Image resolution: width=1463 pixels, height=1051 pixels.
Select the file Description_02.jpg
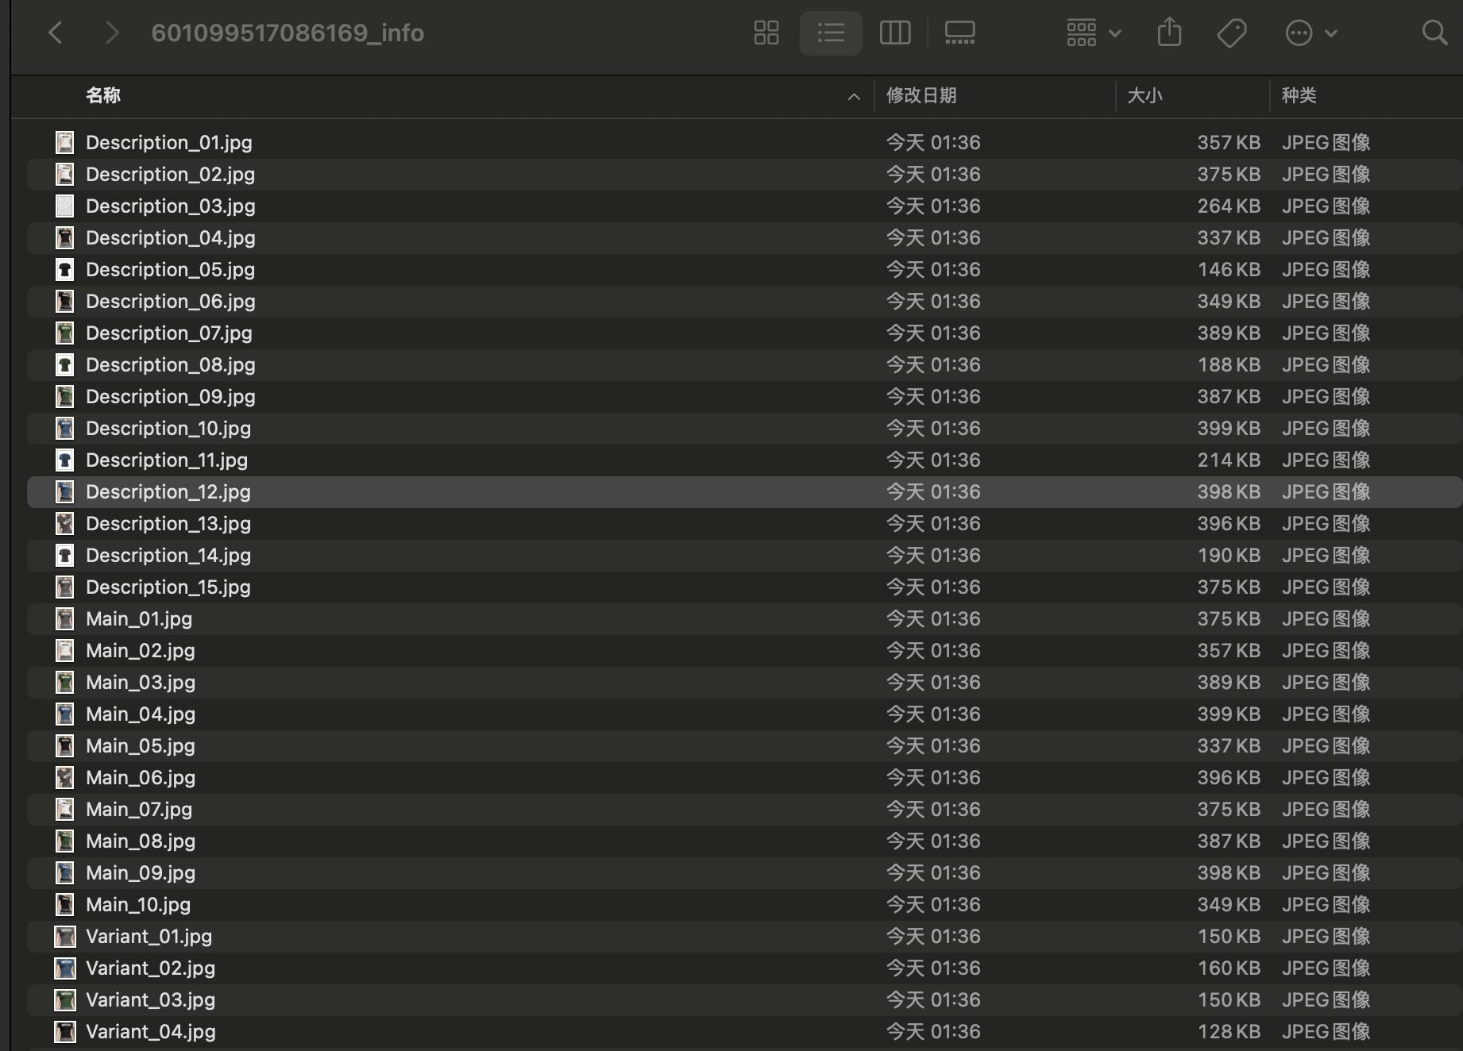744,174
